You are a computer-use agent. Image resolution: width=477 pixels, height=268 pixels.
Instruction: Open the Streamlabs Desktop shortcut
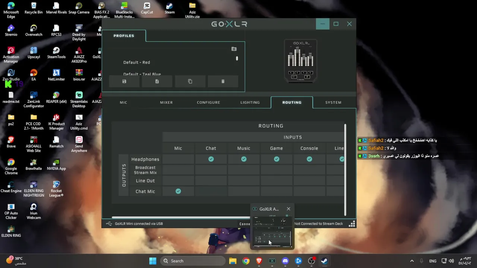pyautogui.click(x=79, y=100)
